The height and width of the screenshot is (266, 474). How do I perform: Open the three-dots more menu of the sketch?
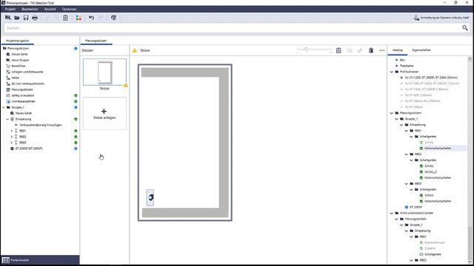tap(382, 50)
